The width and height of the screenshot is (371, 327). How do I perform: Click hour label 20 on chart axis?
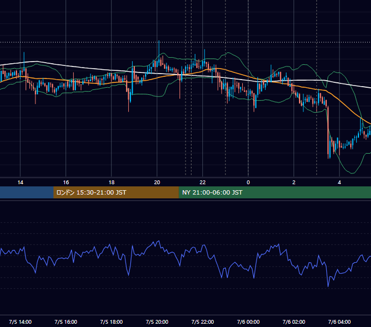(157, 183)
